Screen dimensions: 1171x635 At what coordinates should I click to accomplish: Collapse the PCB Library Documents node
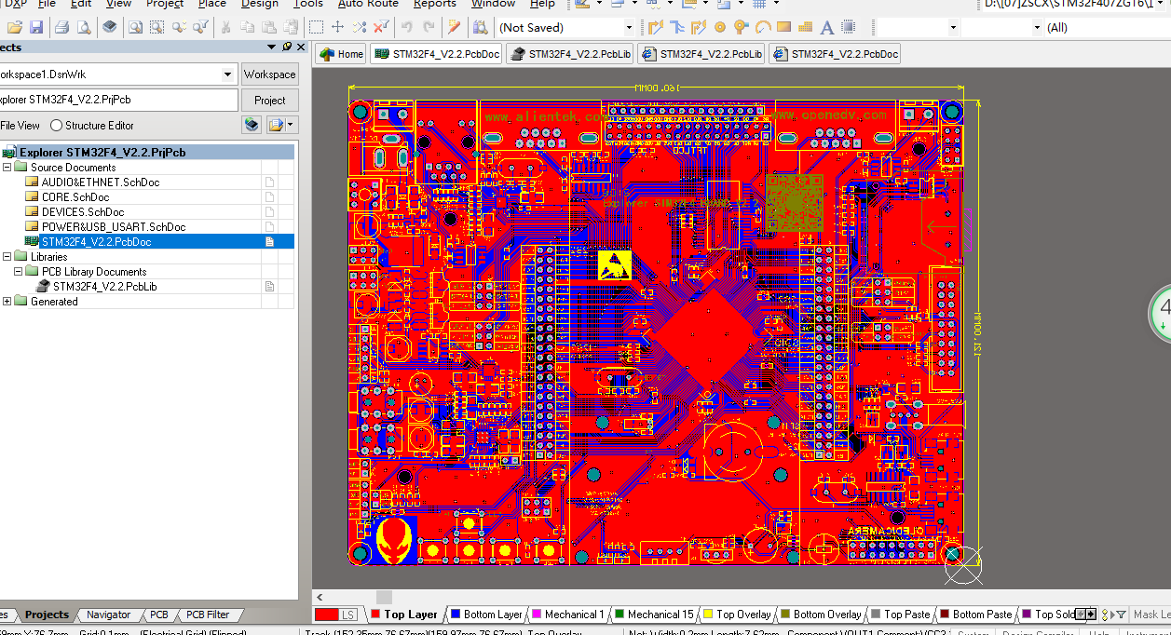click(19, 272)
